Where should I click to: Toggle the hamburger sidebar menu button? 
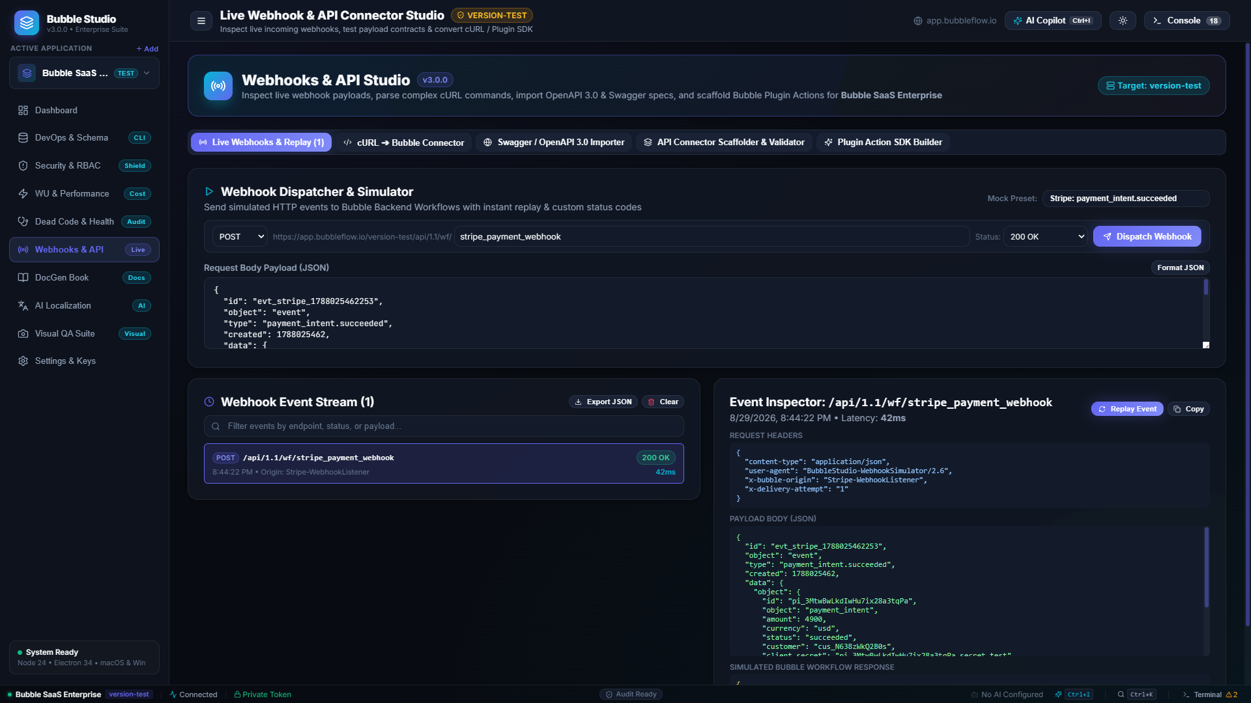(x=201, y=21)
